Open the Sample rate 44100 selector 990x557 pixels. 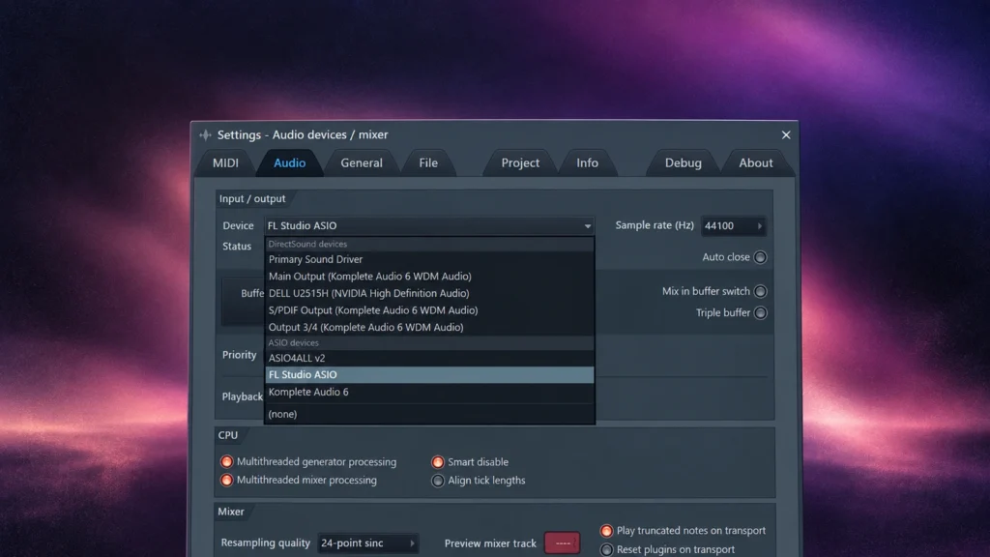pyautogui.click(x=733, y=225)
